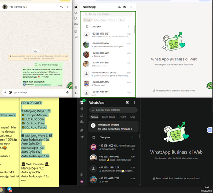The width and height of the screenshot is (213, 193).
Task: Start a new chat in the dark WhatsApp window
Action: [x=127, y=103]
